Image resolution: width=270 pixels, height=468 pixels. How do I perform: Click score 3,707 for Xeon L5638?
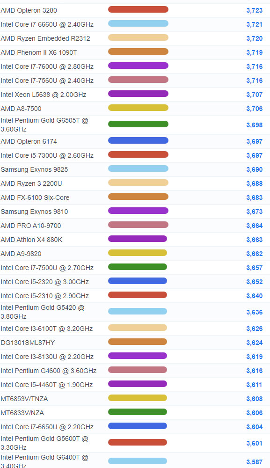click(255, 95)
